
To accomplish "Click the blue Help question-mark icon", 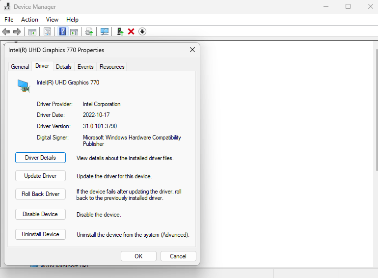I will [x=63, y=31].
